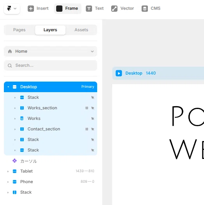
Task: Click the Vector label in toolbar
Action: [x=127, y=8]
